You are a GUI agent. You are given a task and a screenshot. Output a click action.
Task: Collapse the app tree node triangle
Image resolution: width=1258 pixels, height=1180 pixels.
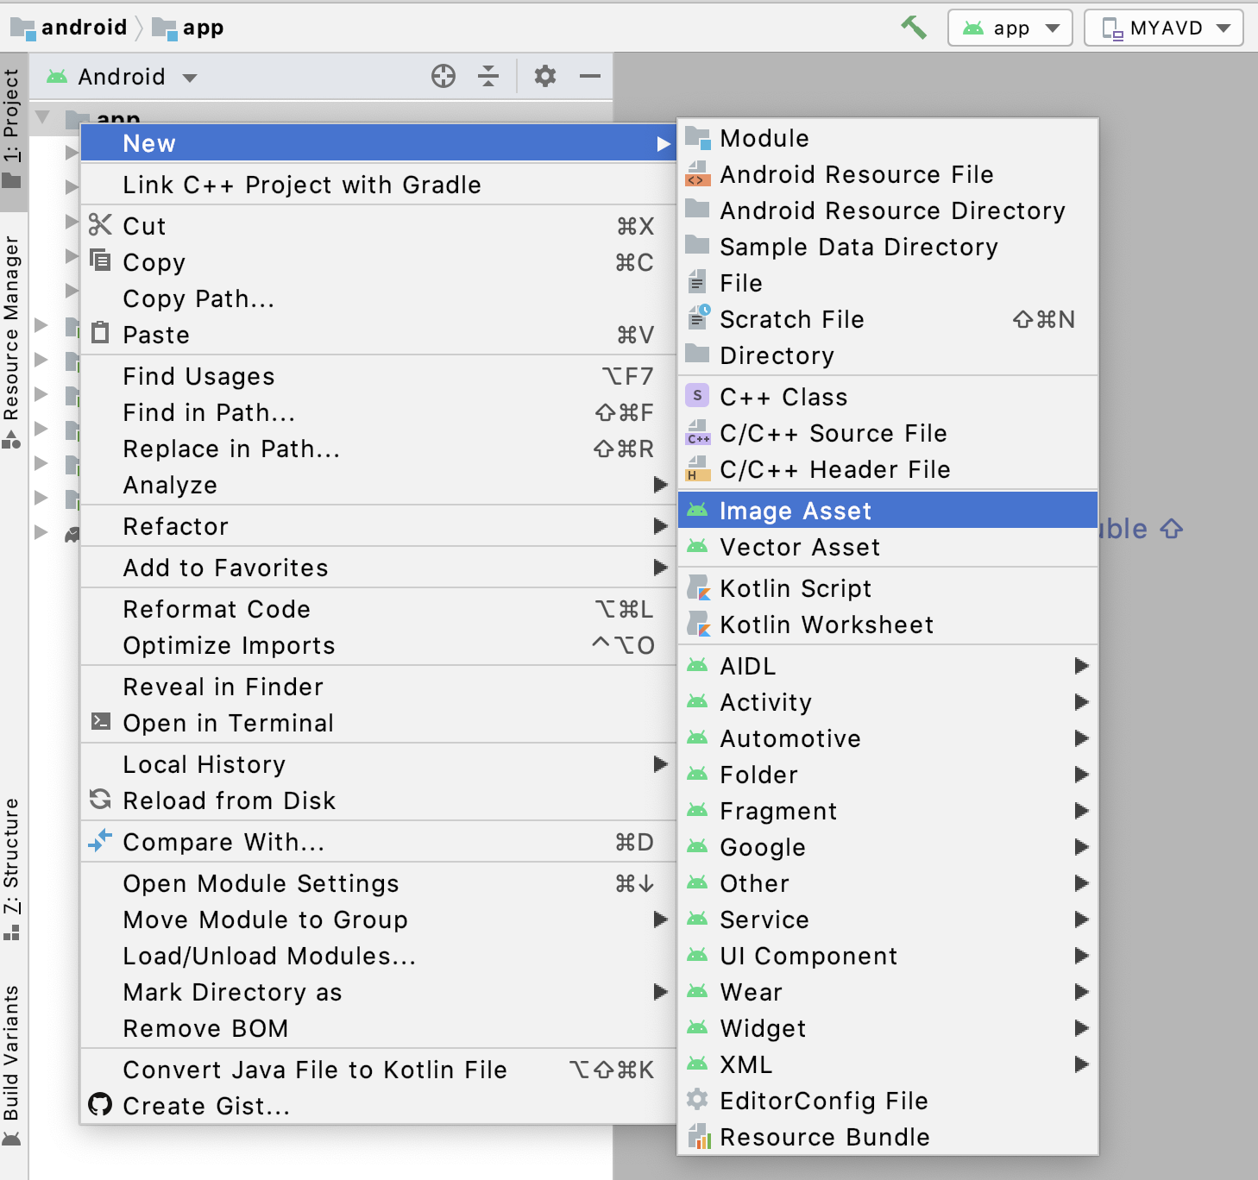pyautogui.click(x=42, y=116)
